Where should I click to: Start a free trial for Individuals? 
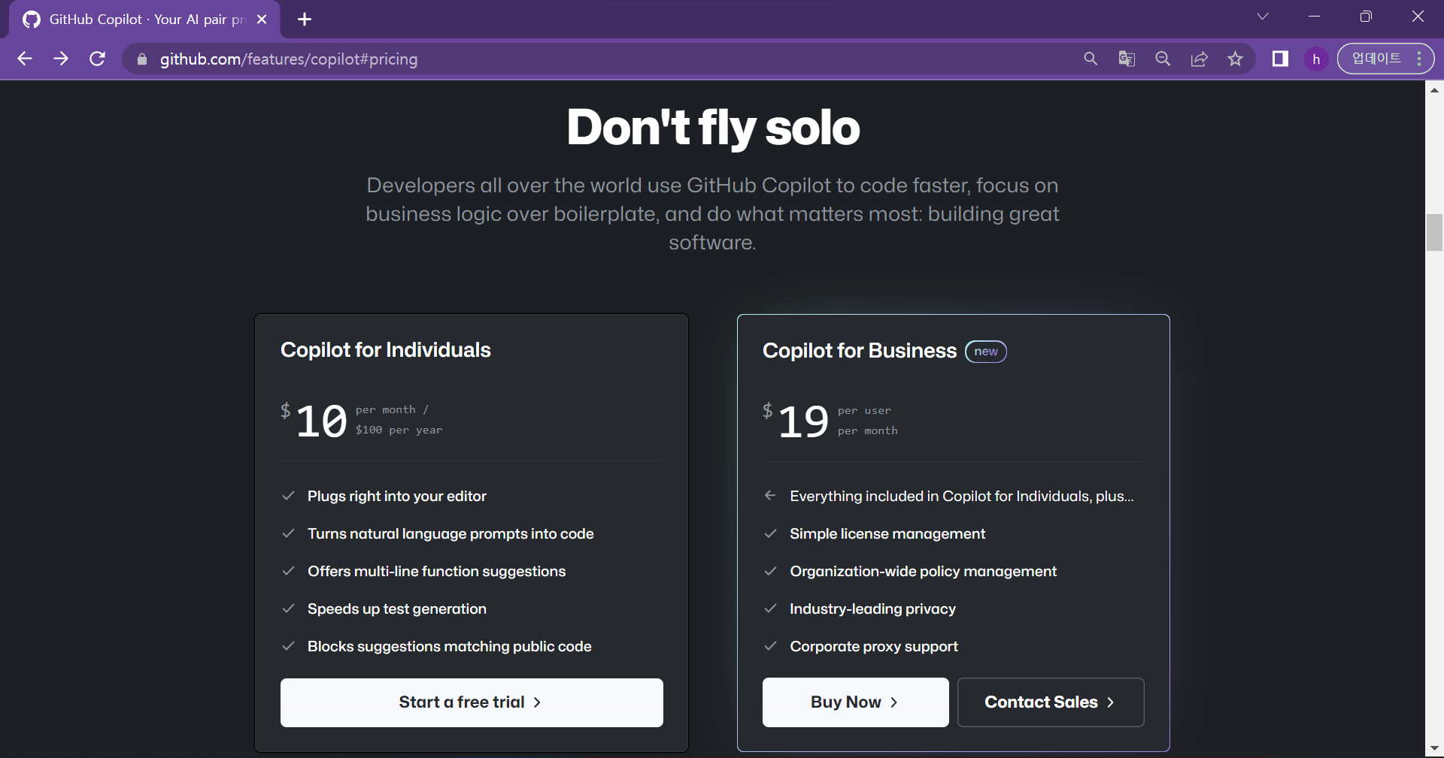click(472, 702)
